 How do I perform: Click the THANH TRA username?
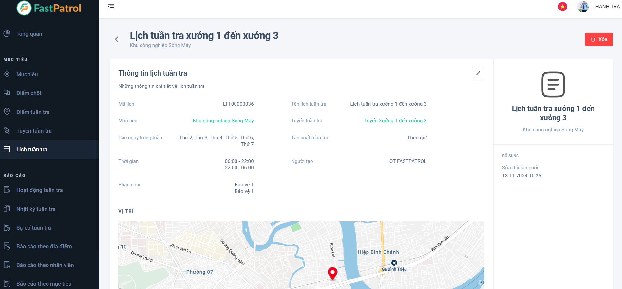(x=606, y=7)
